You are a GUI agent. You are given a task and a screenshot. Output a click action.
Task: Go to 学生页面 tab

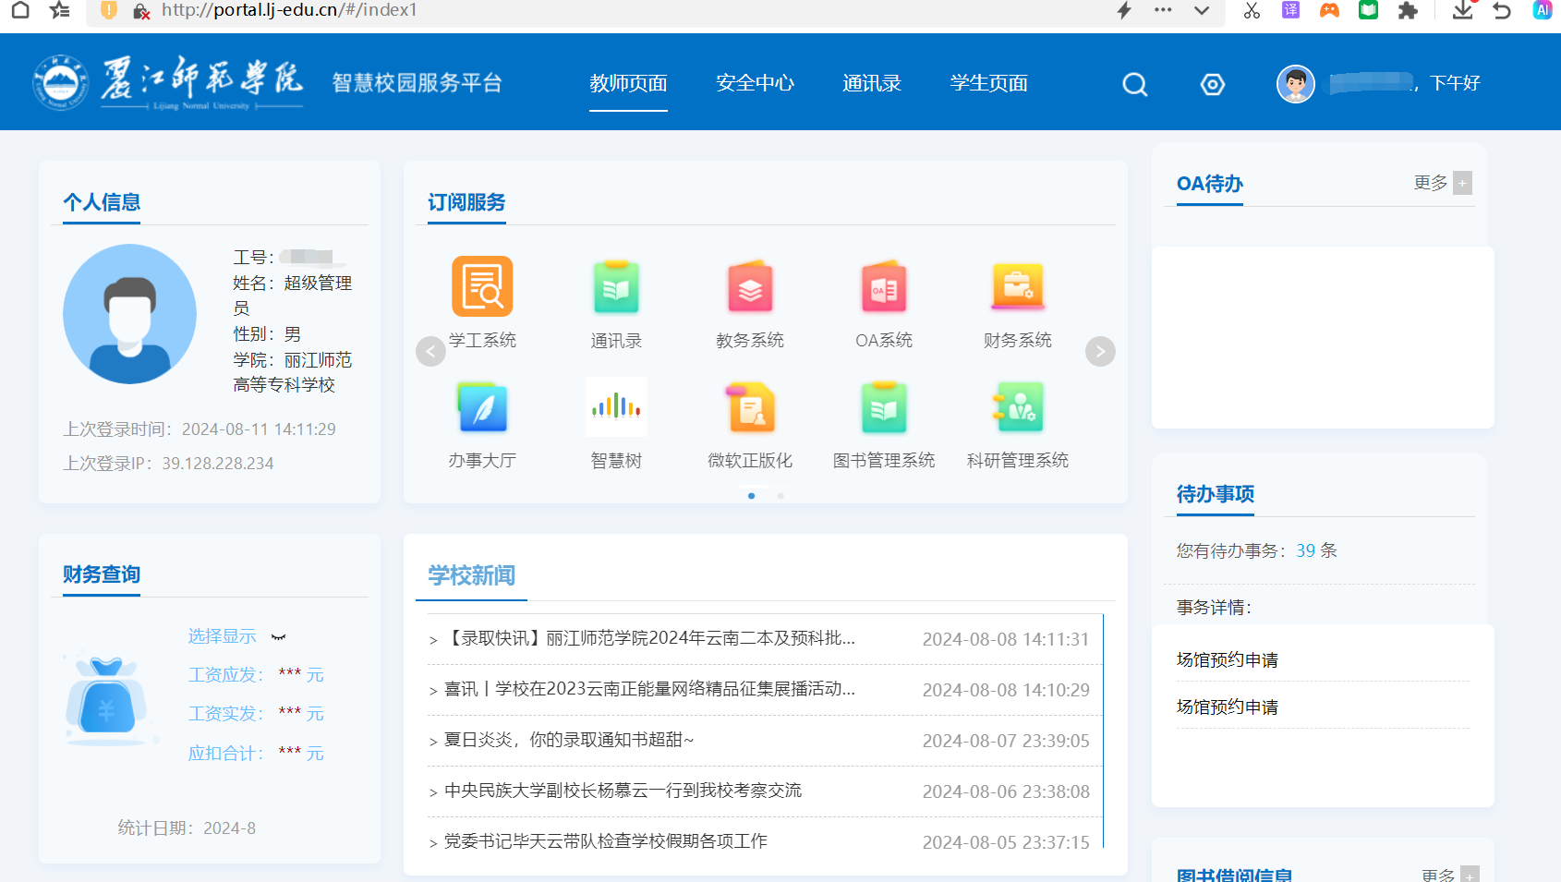(988, 83)
